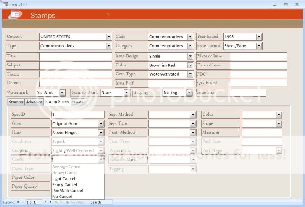The width and height of the screenshot is (305, 207).
Task: Open the Security Mark None dropdown
Action: click(x=127, y=92)
